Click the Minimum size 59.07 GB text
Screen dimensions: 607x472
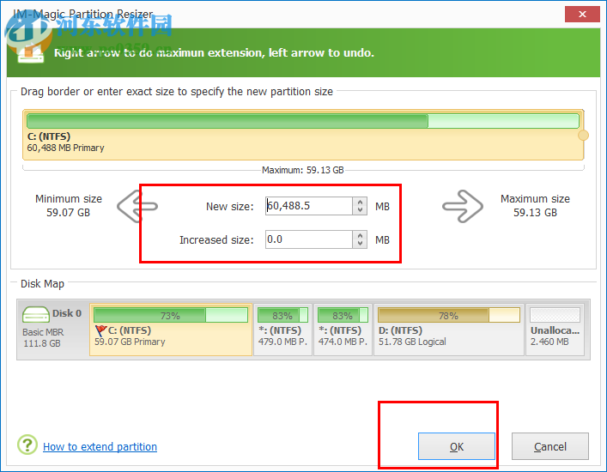(x=69, y=205)
